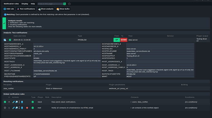
Task: Click the data_notifier recipient
Action: pyautogui.click(x=9, y=89)
